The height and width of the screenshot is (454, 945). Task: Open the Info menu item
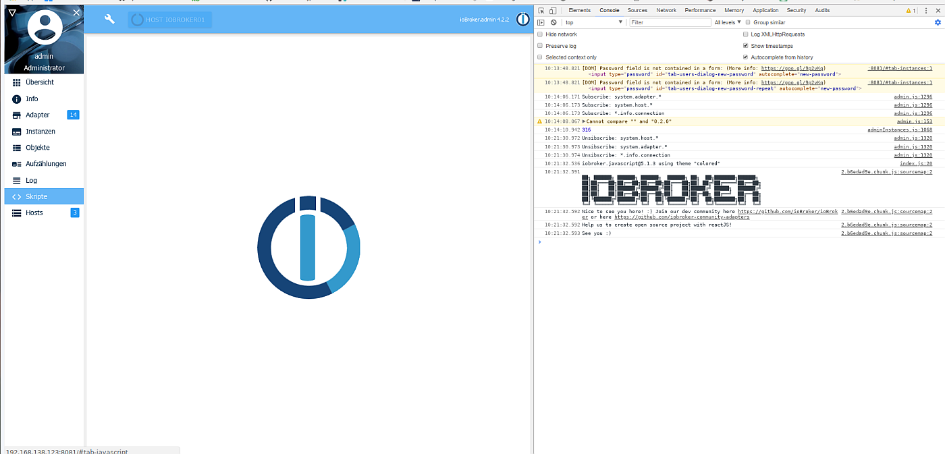tap(44, 98)
